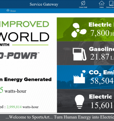
Task: Click the light bulb icon
Action: (x=80, y=102)
